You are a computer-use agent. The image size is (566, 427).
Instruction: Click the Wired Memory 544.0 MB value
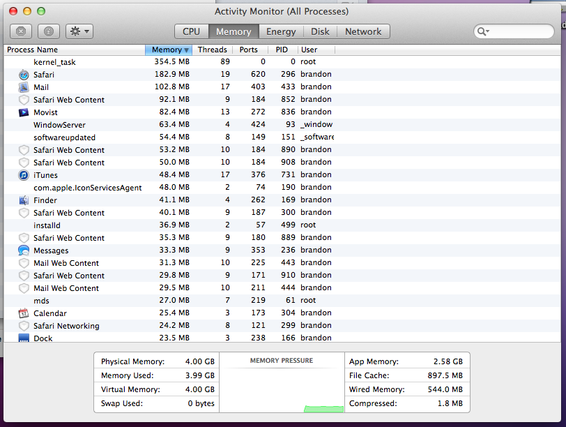coord(445,389)
